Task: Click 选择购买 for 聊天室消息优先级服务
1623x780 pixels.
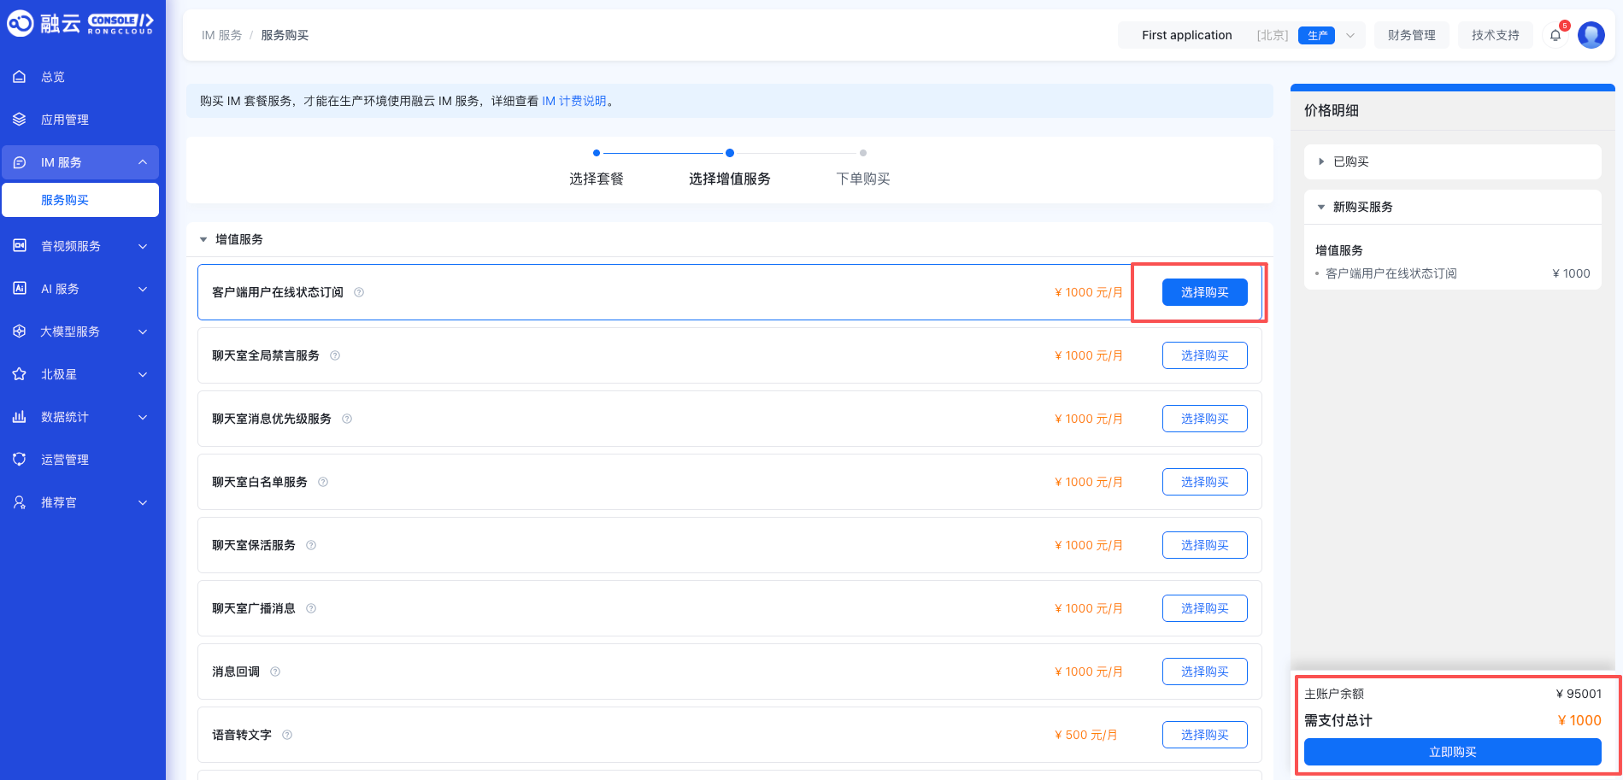Action: click(x=1205, y=419)
